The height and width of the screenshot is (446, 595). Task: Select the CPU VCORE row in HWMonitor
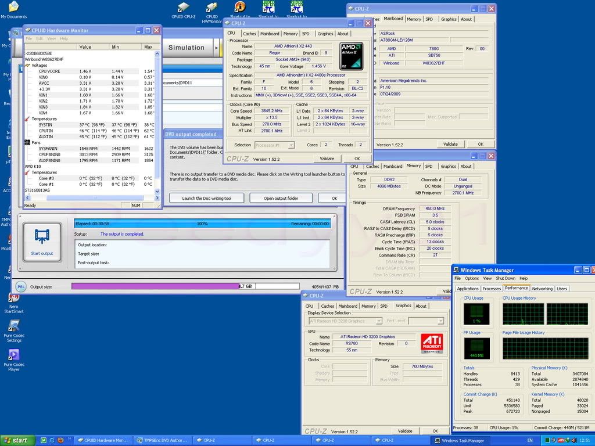tap(89, 71)
